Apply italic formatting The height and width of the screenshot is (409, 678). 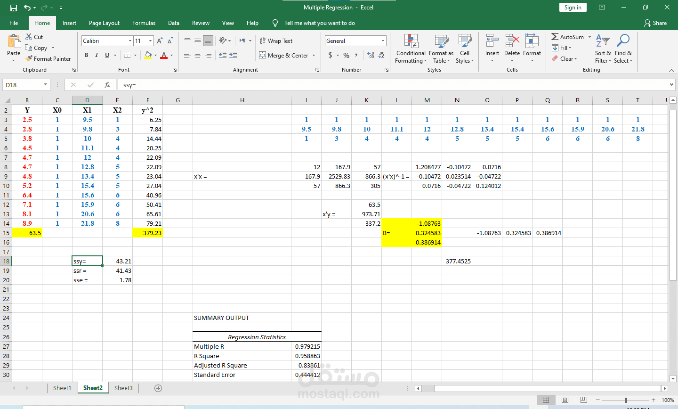[96, 55]
